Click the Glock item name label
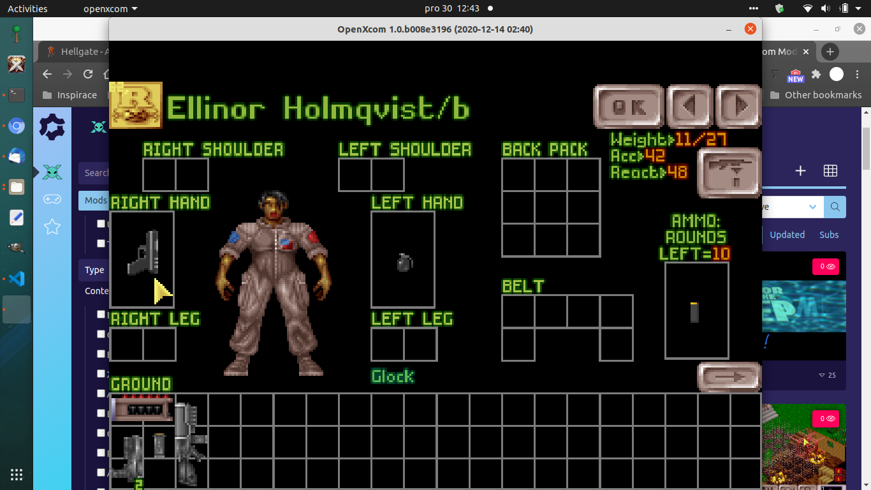This screenshot has height=490, width=871. [x=393, y=376]
